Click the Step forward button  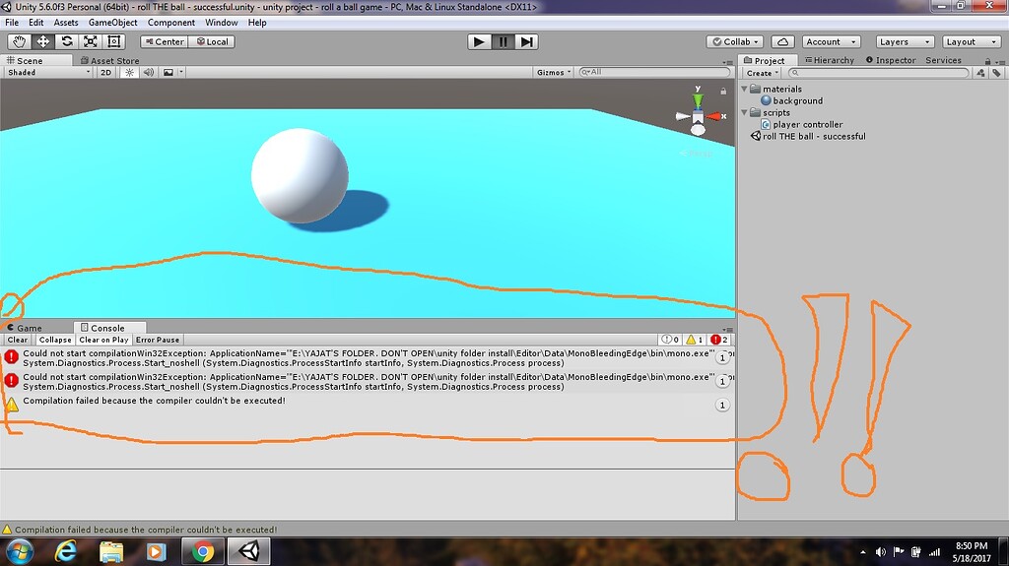coord(526,41)
